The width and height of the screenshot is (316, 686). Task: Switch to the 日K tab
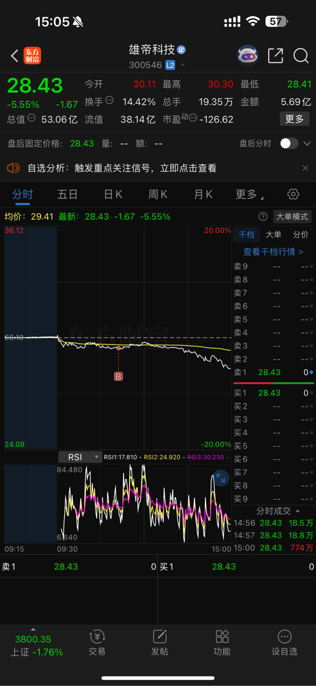[x=113, y=194]
